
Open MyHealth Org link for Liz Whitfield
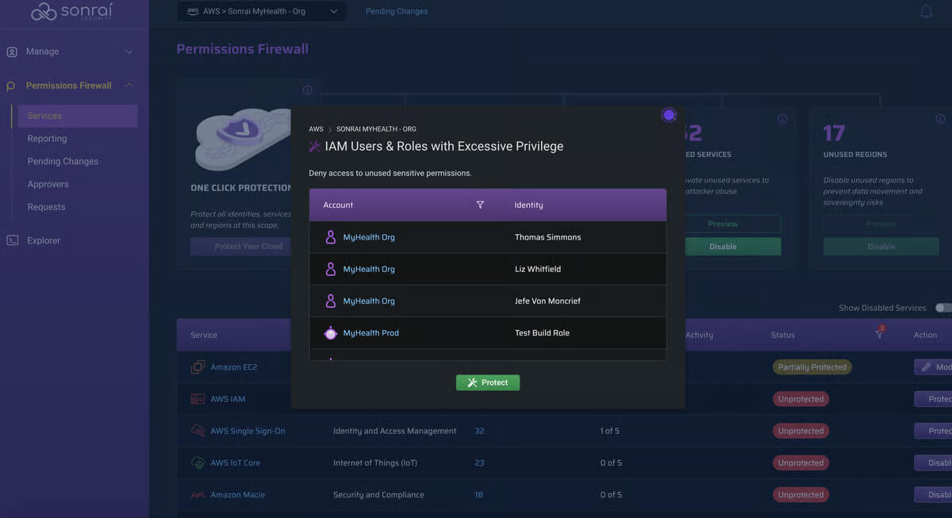pyautogui.click(x=369, y=269)
